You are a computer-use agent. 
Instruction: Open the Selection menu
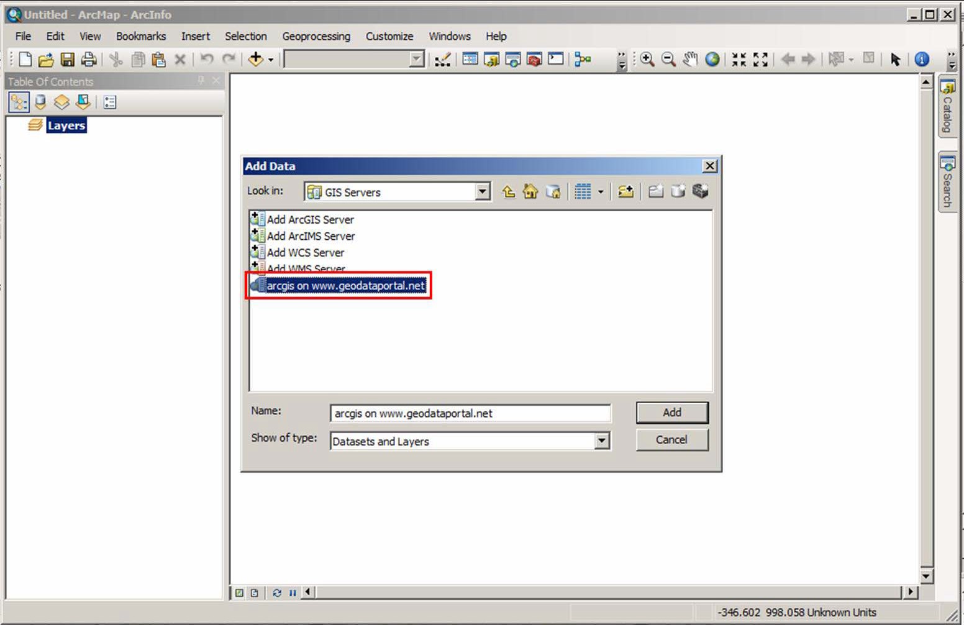pos(246,36)
